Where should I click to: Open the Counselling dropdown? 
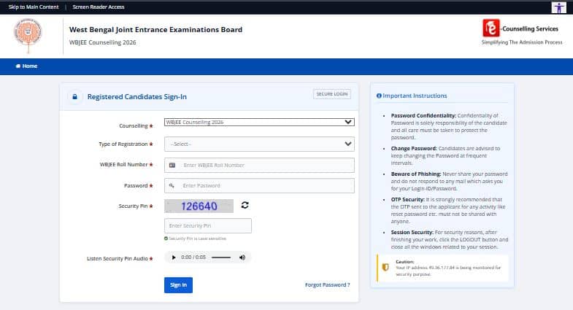(259, 122)
